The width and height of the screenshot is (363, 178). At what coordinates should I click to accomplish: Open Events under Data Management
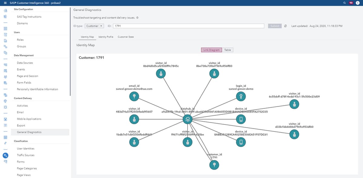coord(21,70)
